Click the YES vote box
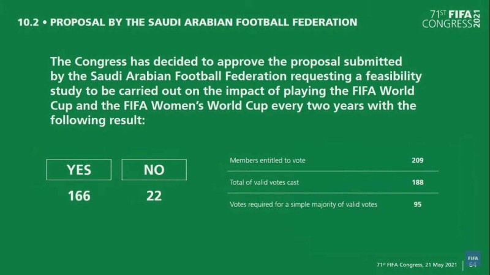490x275 pixels. (79, 170)
